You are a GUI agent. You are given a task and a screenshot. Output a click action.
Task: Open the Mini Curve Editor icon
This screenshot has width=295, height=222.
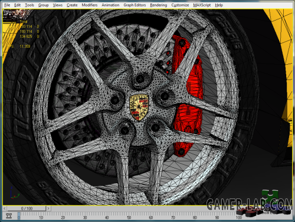tap(9, 216)
